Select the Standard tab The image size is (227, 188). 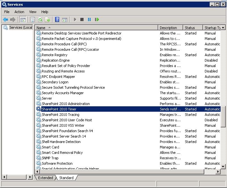coord(66,178)
